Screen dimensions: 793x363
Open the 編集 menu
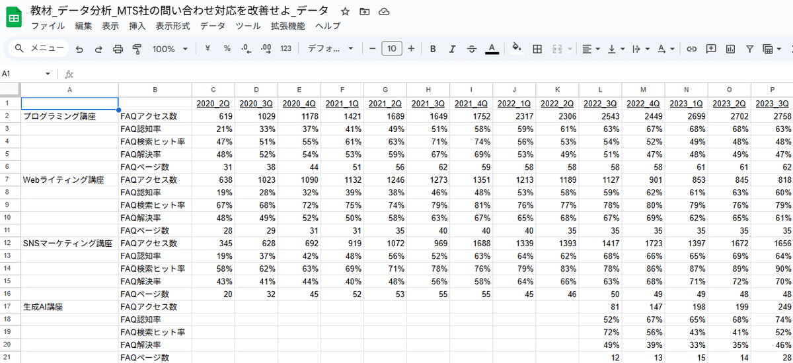[84, 26]
